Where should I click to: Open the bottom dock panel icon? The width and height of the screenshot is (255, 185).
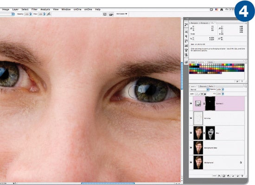tap(186, 62)
